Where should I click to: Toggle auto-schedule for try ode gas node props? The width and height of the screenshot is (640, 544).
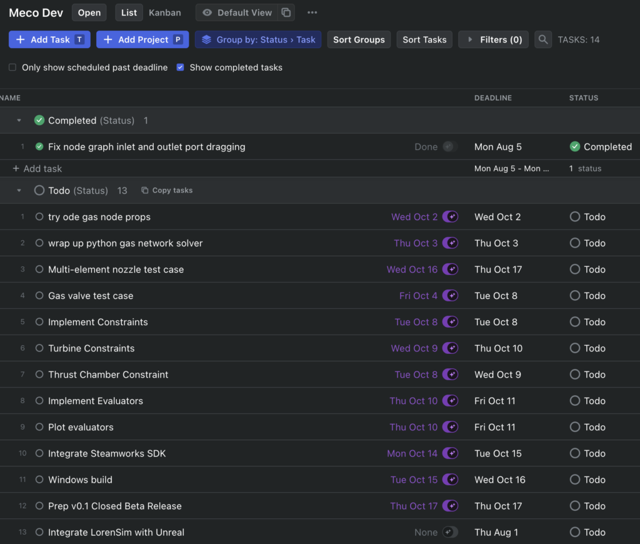tap(450, 217)
